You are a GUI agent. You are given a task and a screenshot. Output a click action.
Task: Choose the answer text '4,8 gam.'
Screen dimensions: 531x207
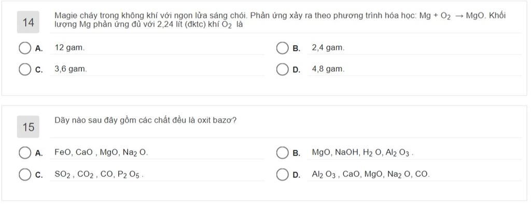tap(328, 69)
